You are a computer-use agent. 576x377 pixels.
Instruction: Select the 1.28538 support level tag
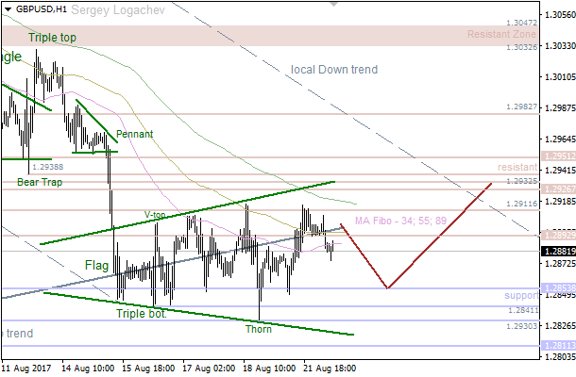556,288
